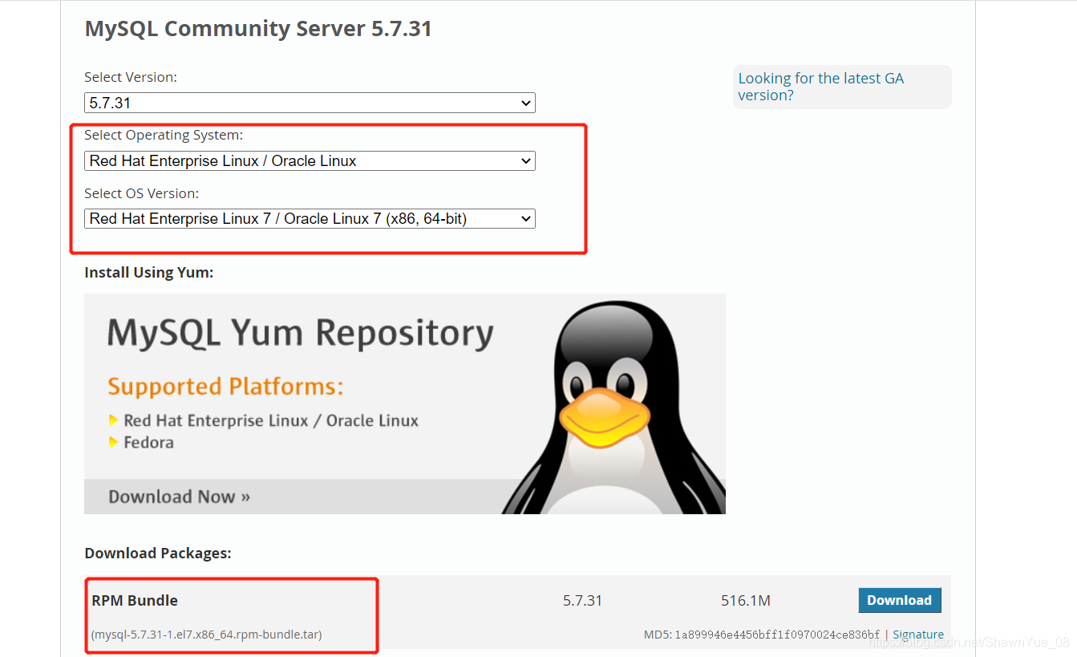Click the "Supported Platforms:" banner text
The height and width of the screenshot is (657, 1077).
point(225,387)
